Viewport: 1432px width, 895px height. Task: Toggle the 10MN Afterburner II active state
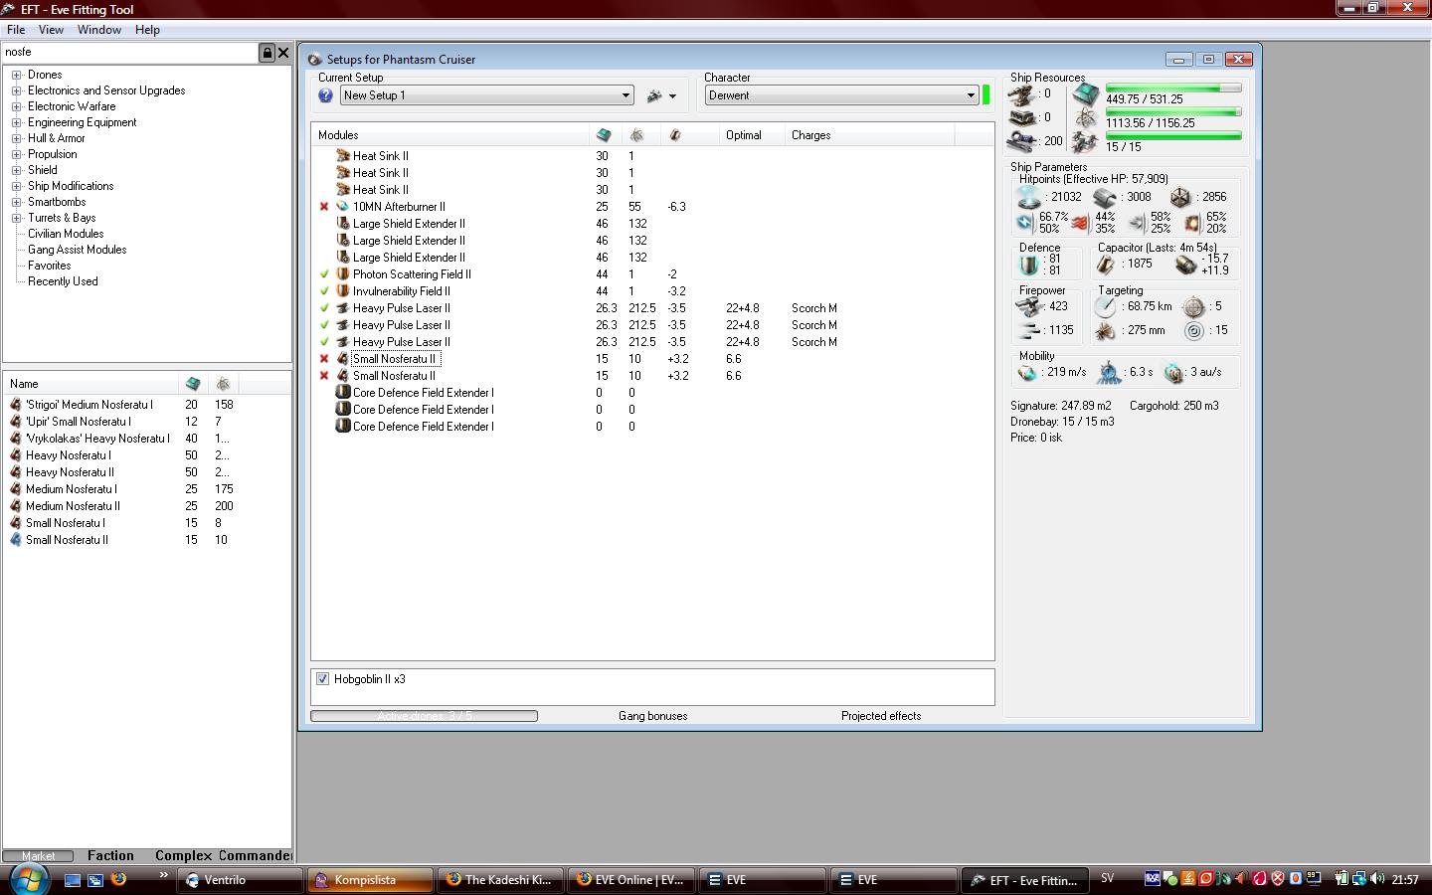pos(324,207)
